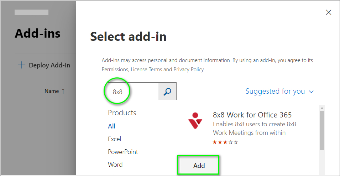Filter add-ins by PowerPoint
This screenshot has height=176, width=340.
(x=123, y=152)
